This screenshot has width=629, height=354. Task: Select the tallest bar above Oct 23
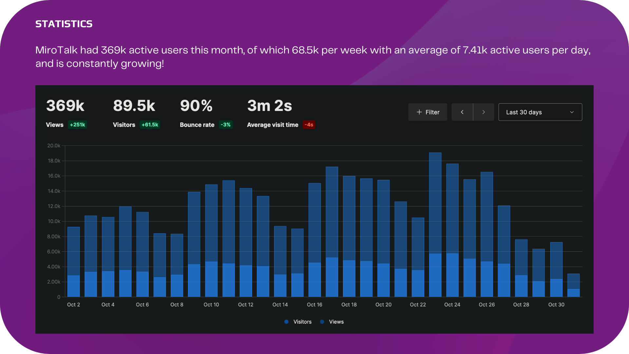click(435, 225)
